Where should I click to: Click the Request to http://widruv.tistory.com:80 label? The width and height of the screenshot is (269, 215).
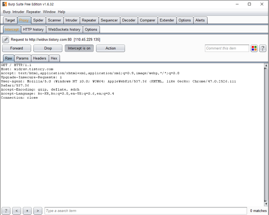click(x=55, y=40)
